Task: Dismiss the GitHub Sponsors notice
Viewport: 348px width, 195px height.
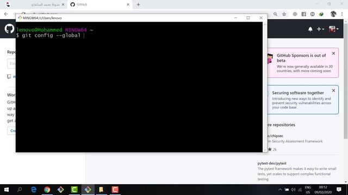Action: [x=333, y=54]
